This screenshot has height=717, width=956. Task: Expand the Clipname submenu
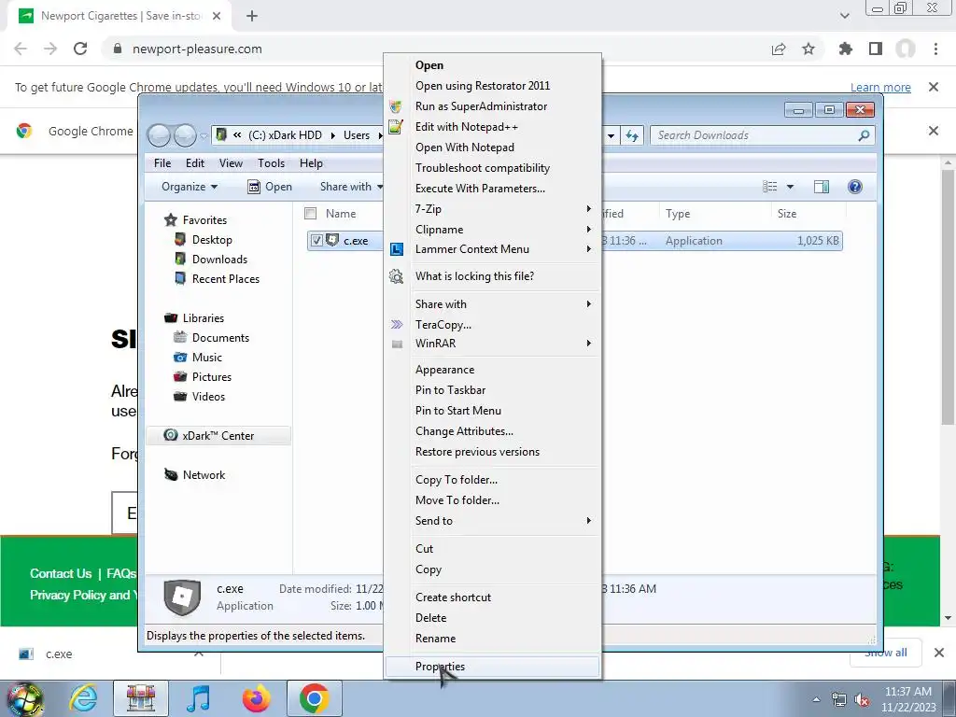[492, 230]
